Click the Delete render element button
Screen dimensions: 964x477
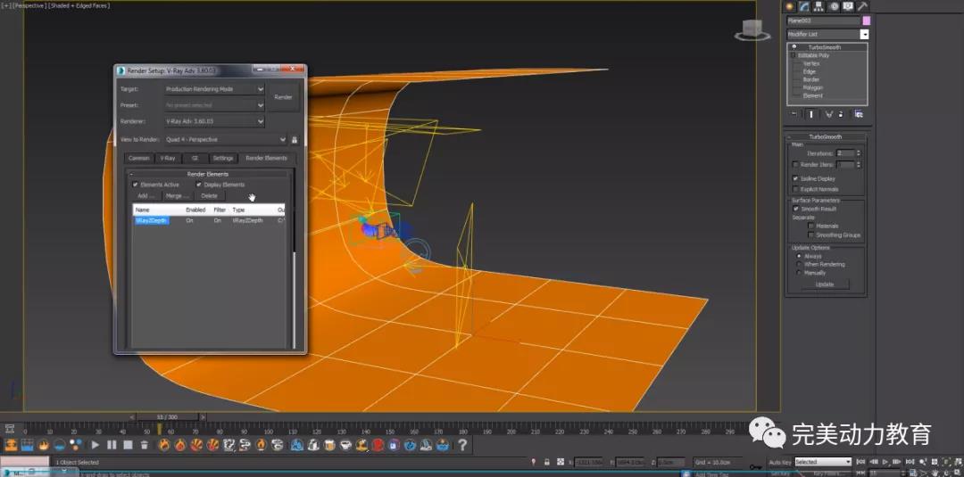pos(209,195)
